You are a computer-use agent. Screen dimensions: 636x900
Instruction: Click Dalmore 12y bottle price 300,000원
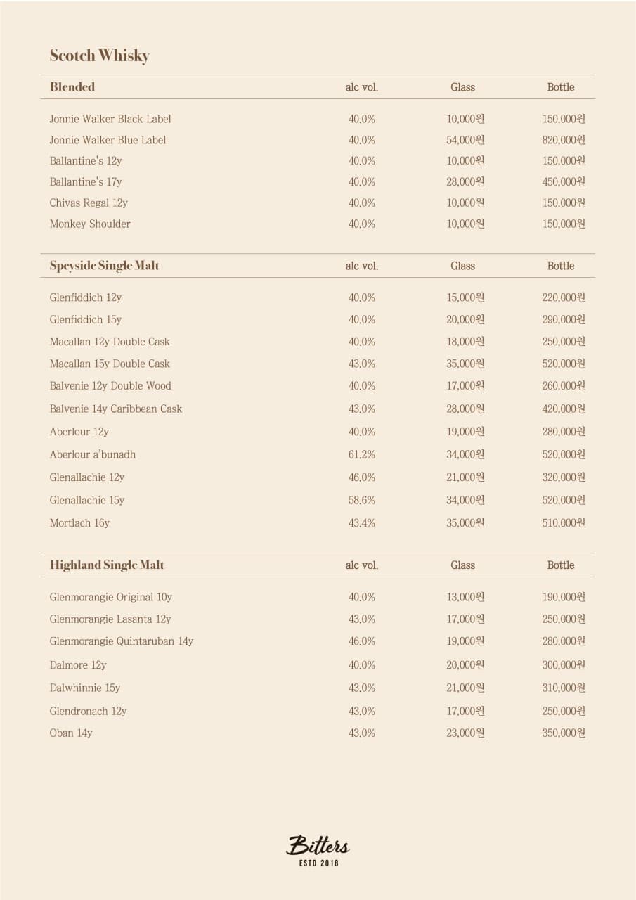tap(564, 665)
